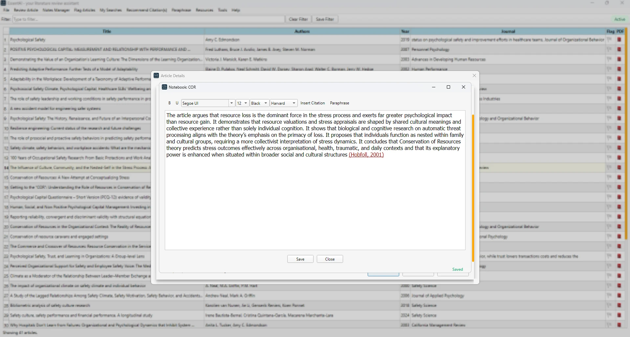Click the Notebook: COR window icon
The width and height of the screenshot is (630, 337).
[164, 87]
